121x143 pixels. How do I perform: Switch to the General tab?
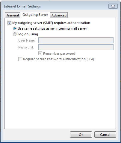13,15
